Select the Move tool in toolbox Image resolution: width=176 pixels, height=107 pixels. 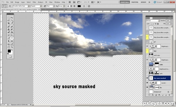tap(12, 18)
